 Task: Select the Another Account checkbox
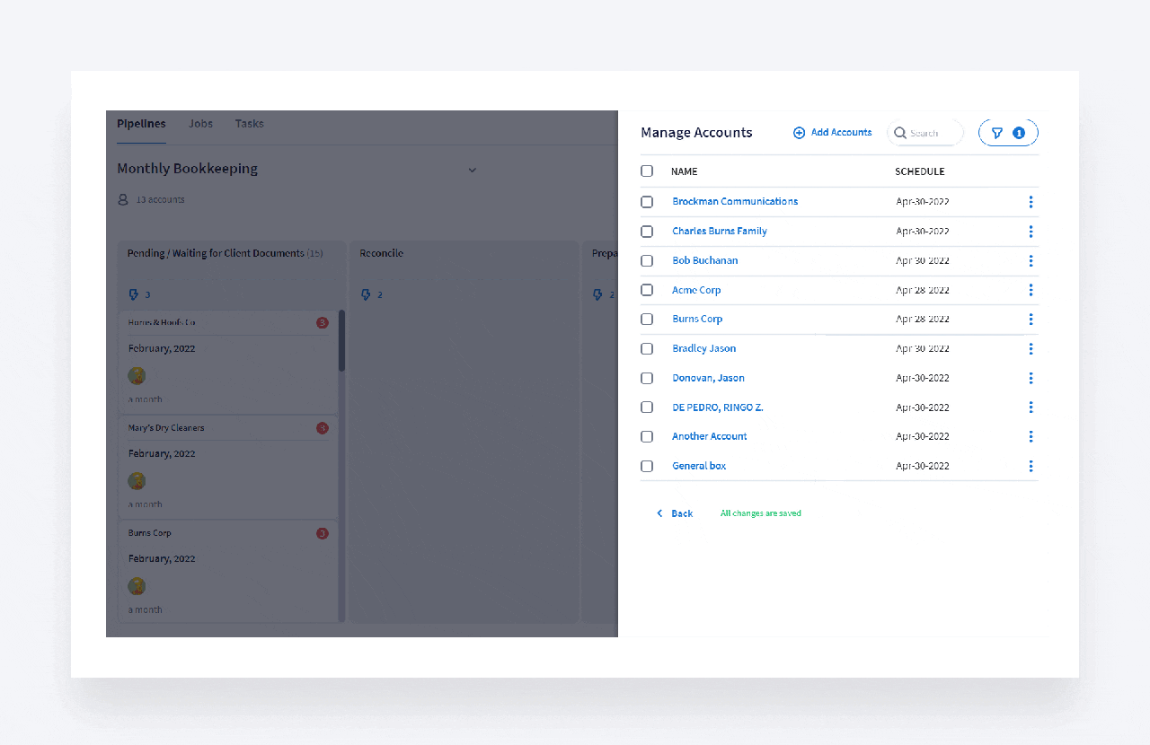647,437
